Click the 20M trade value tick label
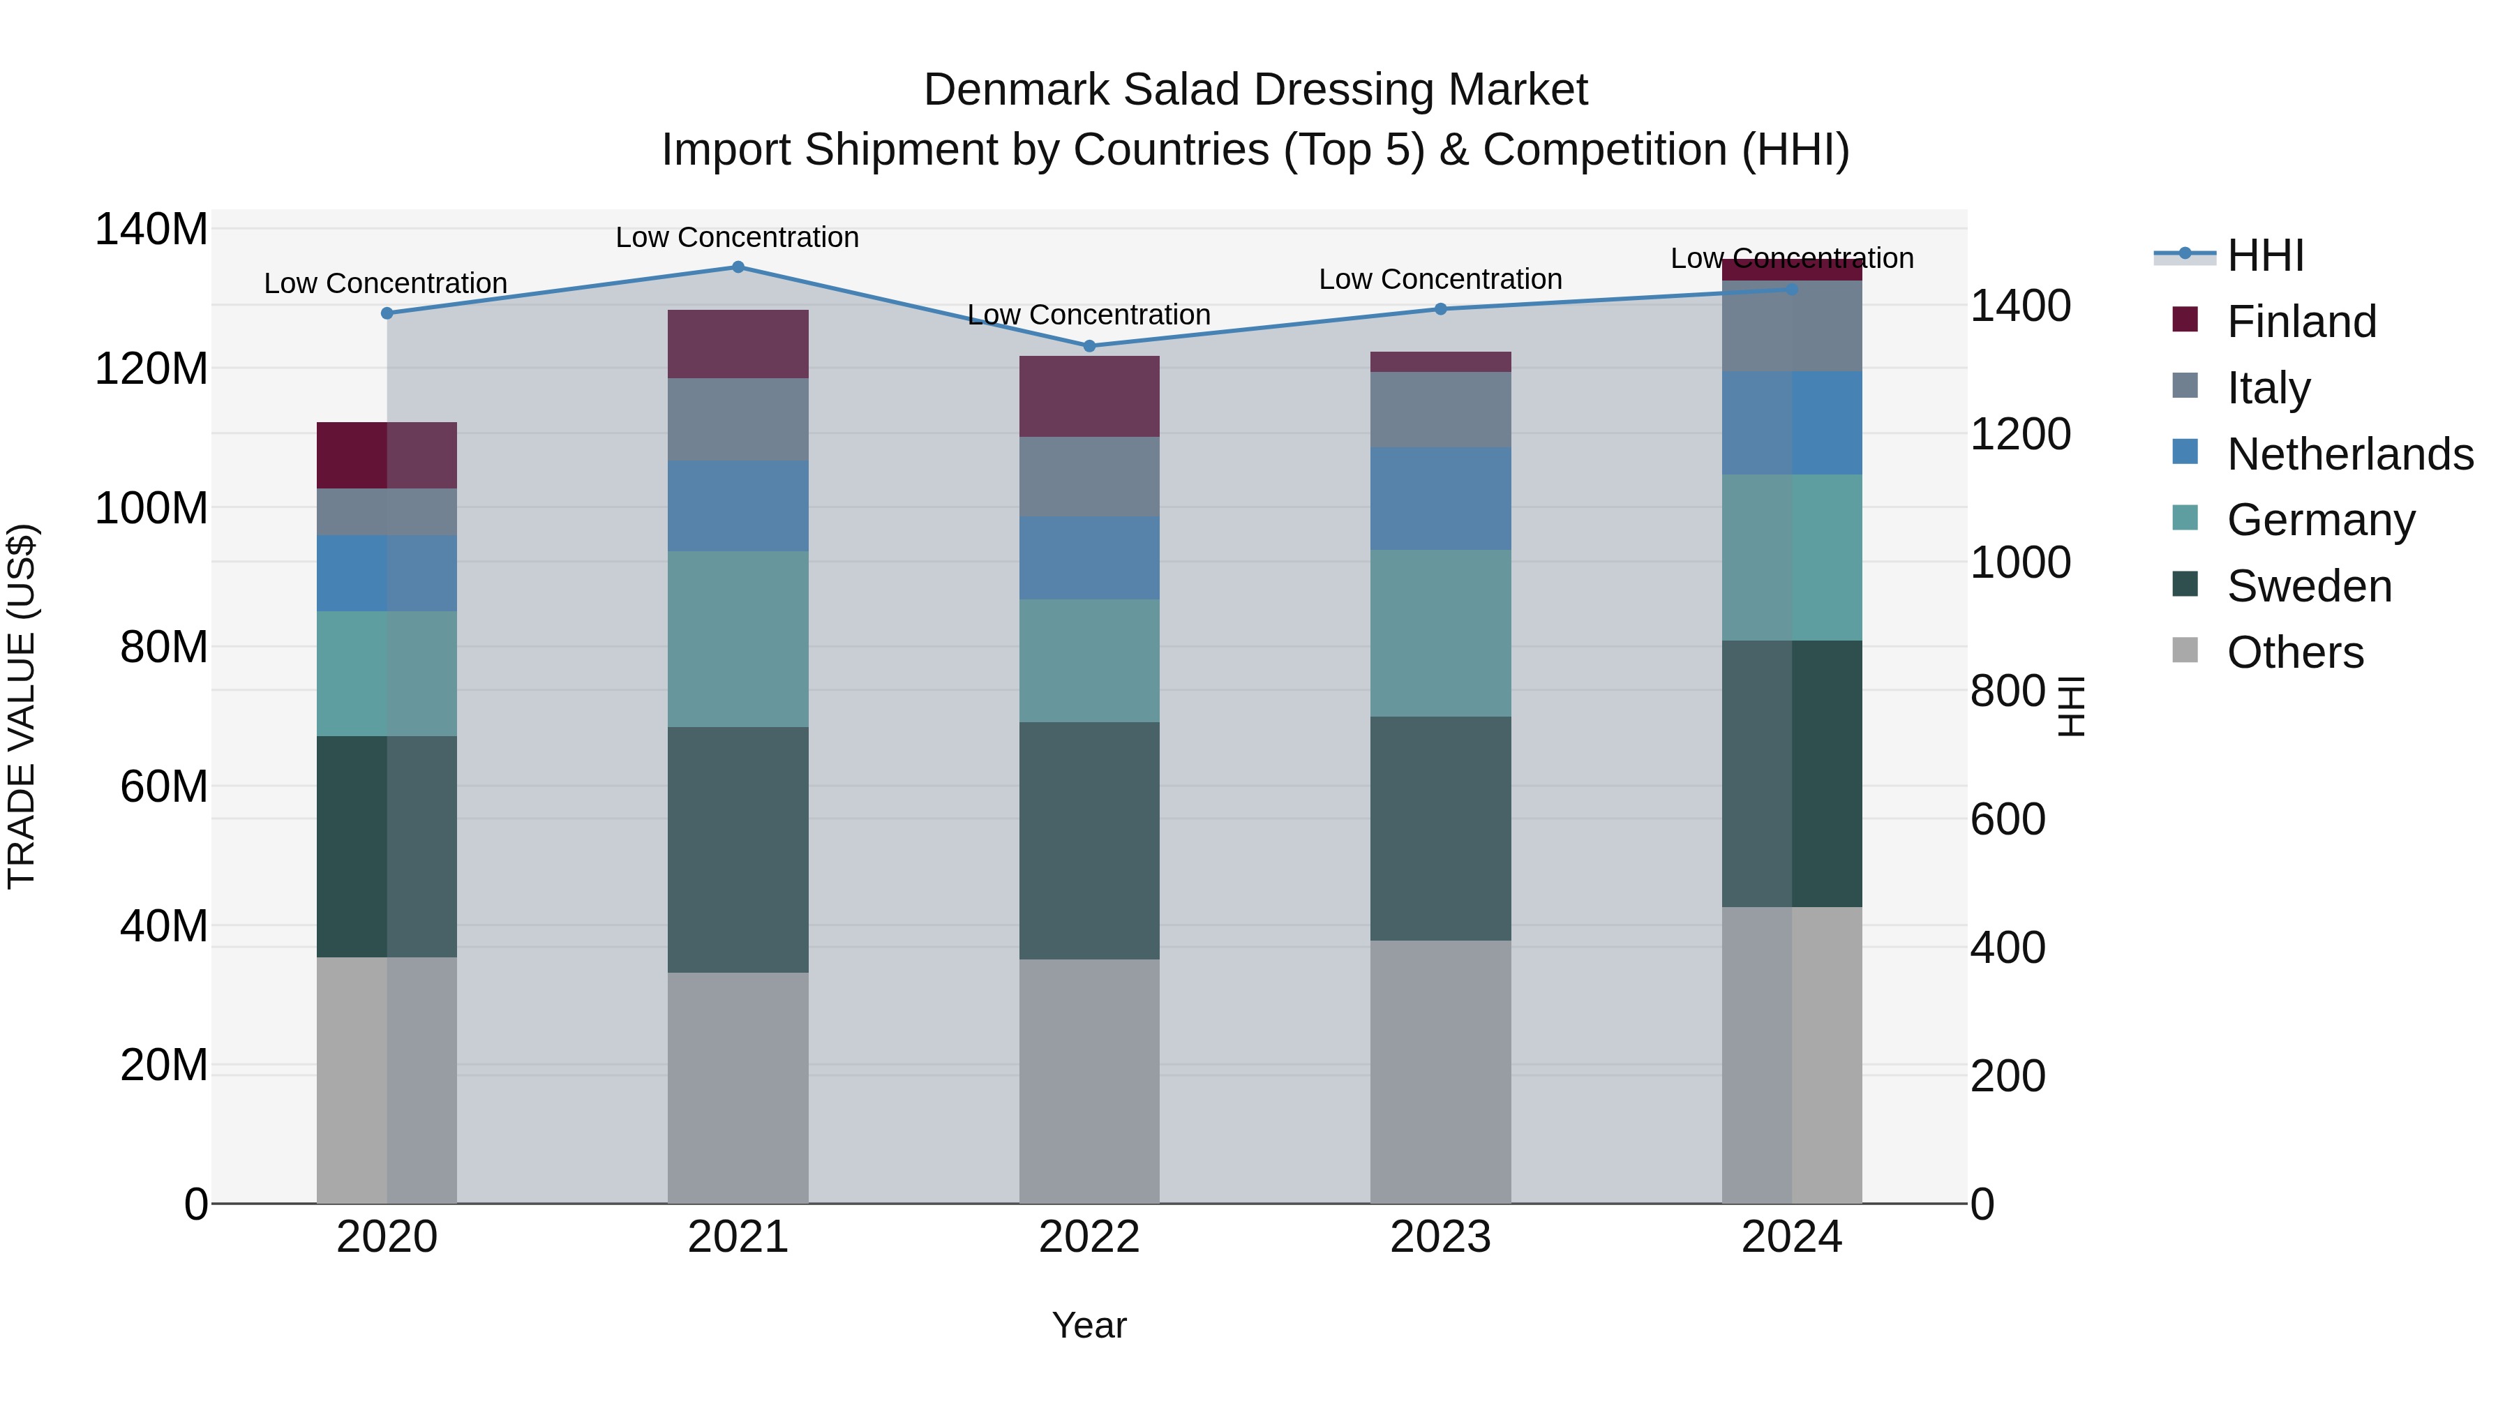 point(164,1065)
